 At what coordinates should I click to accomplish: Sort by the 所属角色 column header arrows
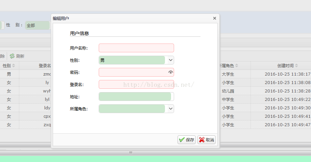tap(237, 65)
